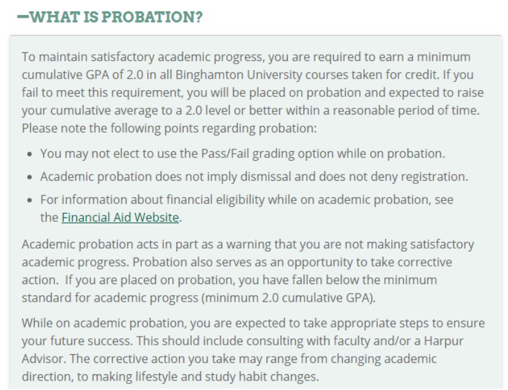This screenshot has width=508, height=390.
Task: Click the bullet dot before "You may not elect"
Action: click(x=31, y=154)
